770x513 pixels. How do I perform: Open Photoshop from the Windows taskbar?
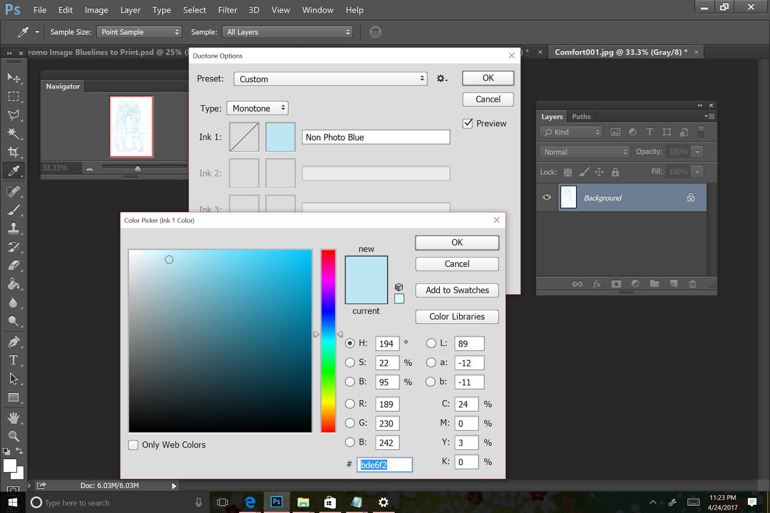pos(276,502)
